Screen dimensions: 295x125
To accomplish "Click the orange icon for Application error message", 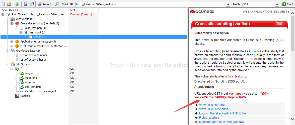I will pyautogui.click(x=17, y=41).
